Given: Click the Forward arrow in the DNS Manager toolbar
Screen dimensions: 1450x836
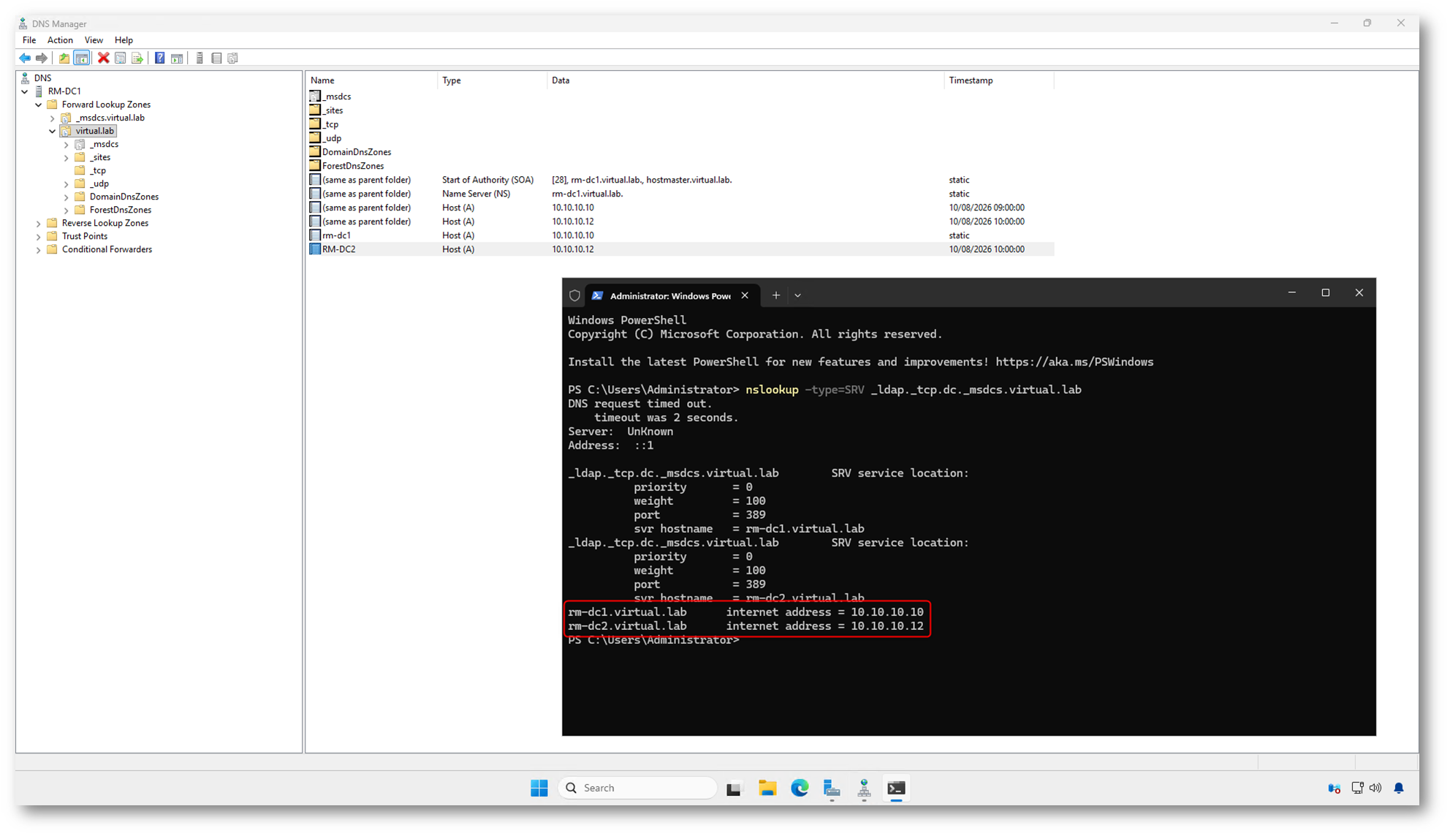Looking at the screenshot, I should coord(42,58).
